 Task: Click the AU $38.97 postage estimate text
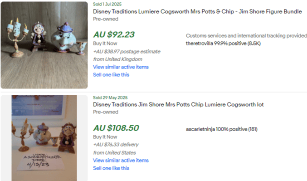[127, 52]
